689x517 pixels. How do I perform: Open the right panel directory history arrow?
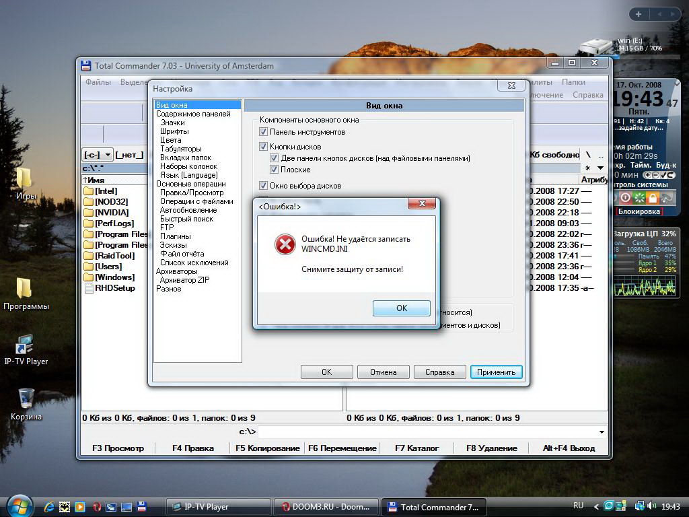coord(601,168)
